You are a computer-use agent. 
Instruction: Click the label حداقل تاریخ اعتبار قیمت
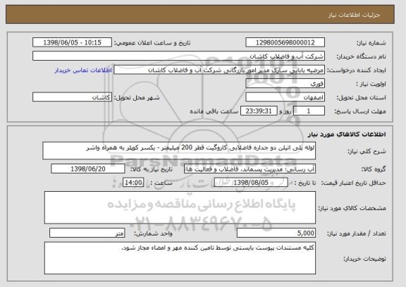(354, 183)
